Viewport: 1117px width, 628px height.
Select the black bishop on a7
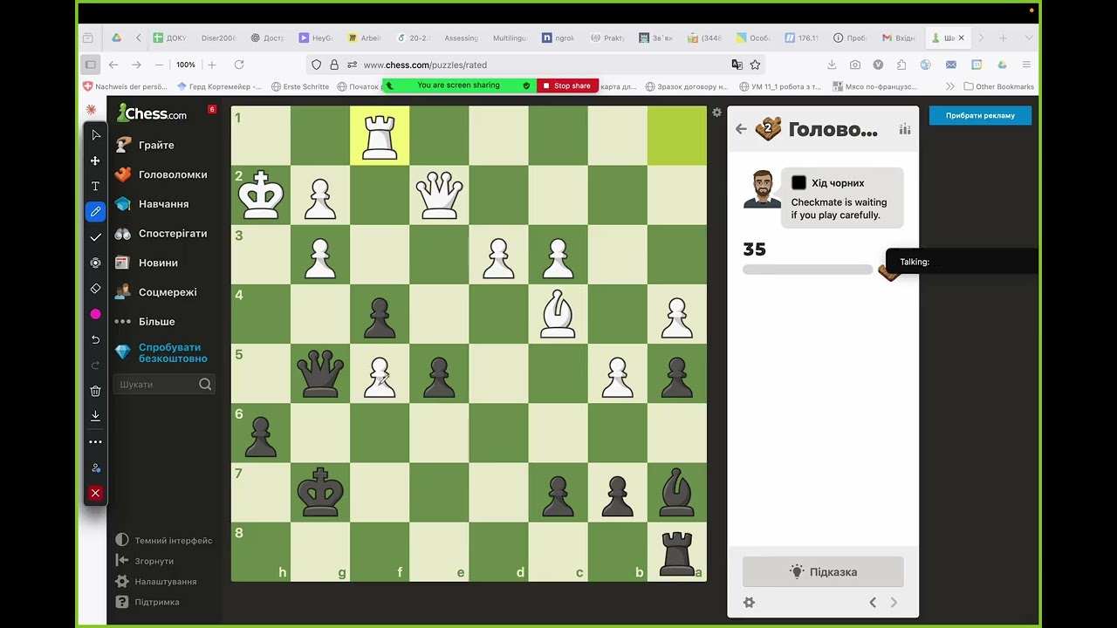tap(676, 492)
